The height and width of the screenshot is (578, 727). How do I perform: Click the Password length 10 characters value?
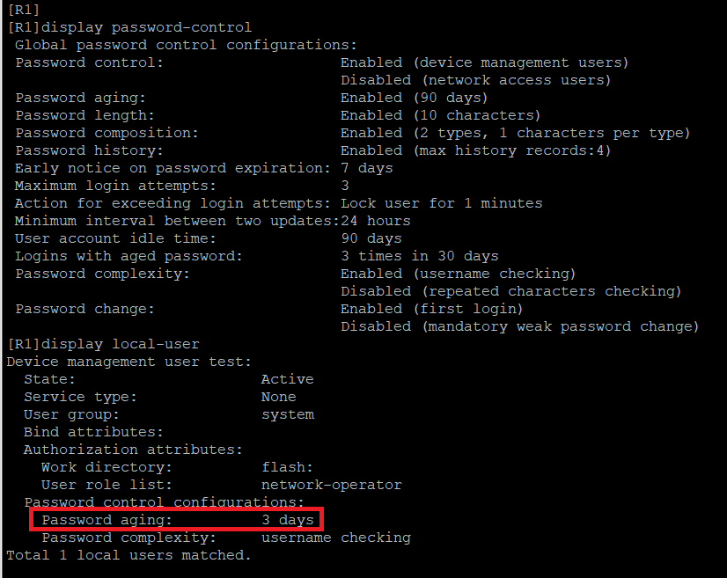pyautogui.click(x=440, y=115)
